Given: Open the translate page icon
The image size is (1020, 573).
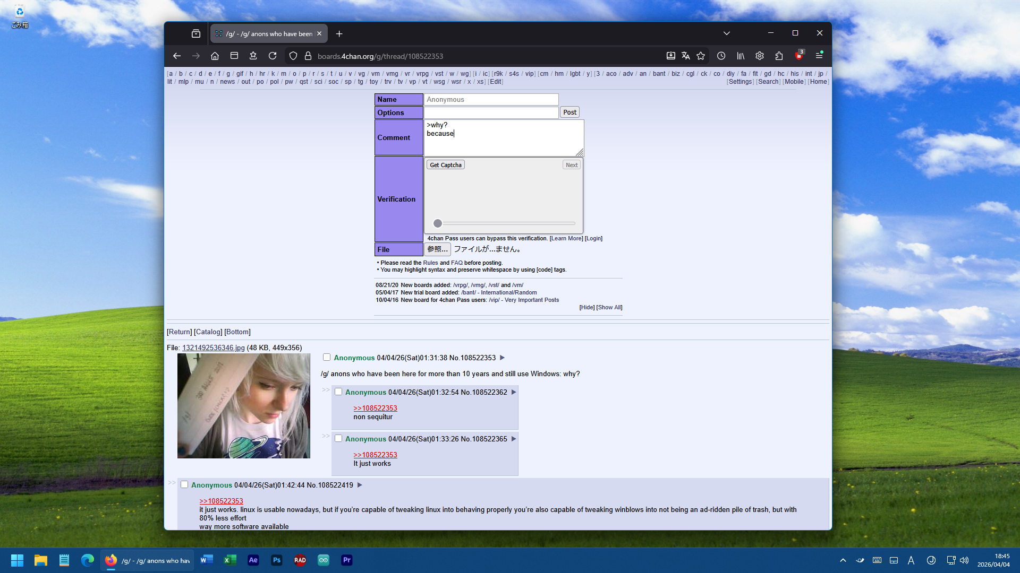Looking at the screenshot, I should tap(686, 56).
